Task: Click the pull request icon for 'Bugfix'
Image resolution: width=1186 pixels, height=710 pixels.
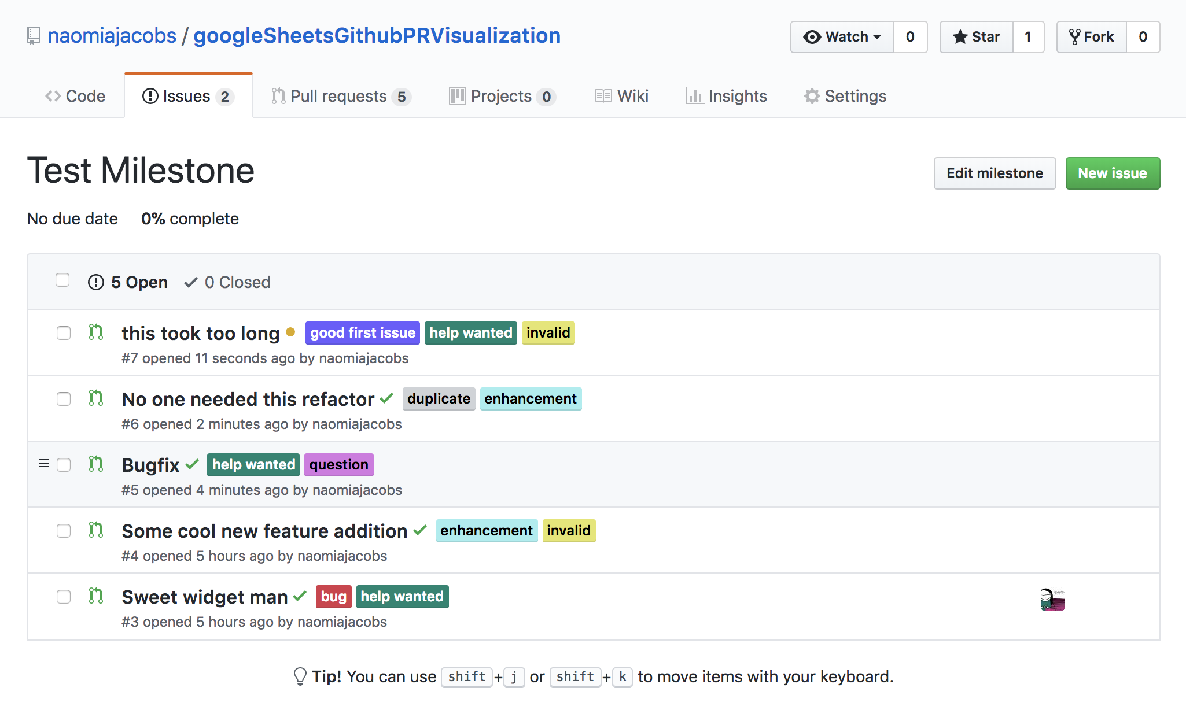Action: (x=95, y=464)
